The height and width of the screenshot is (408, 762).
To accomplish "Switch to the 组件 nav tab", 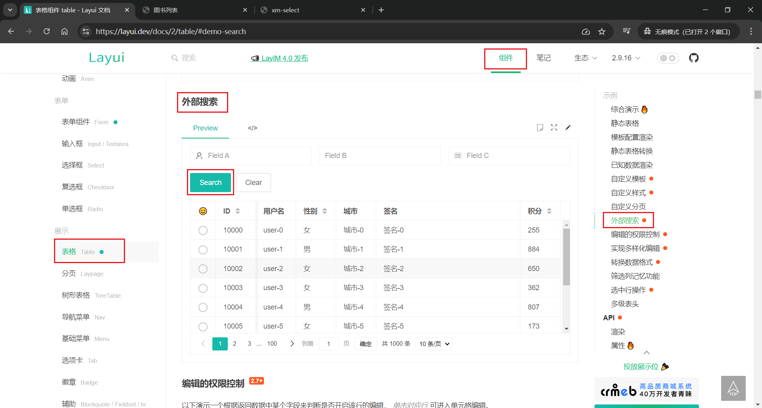I will [x=506, y=58].
